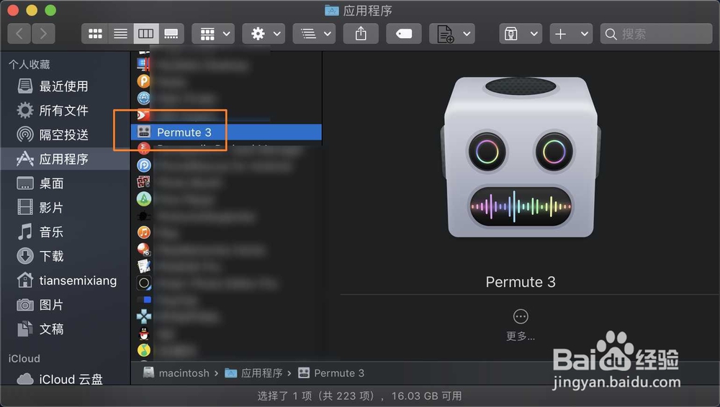Click the blue circular P app icon

[x=144, y=165]
